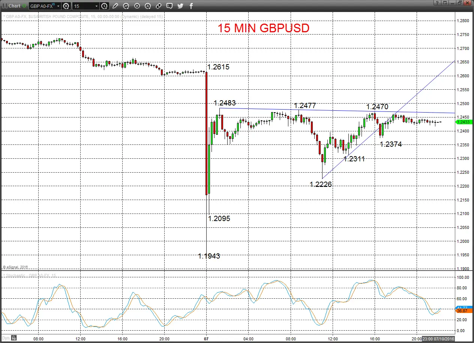Click the question mark help button
The image size is (474, 343).
coord(437,3)
